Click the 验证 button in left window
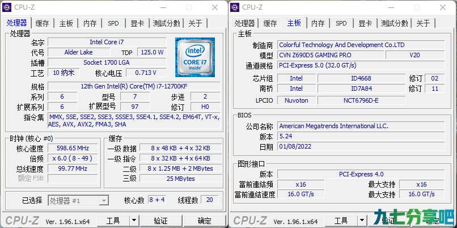The width and height of the screenshot is (457, 228). tap(160, 221)
